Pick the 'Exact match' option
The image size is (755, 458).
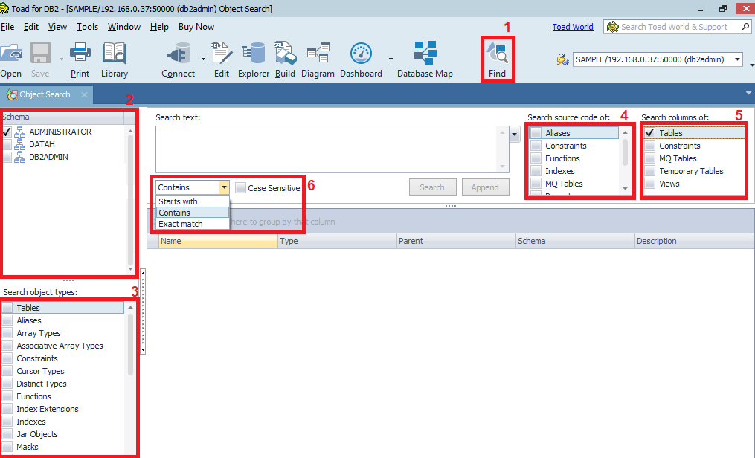point(181,224)
